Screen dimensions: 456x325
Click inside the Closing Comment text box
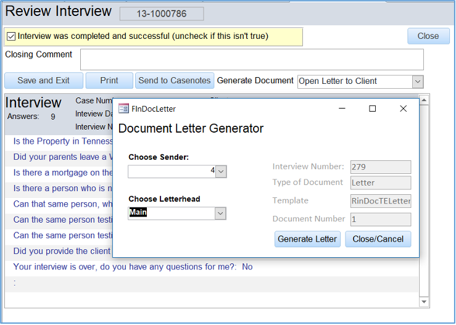coord(251,60)
